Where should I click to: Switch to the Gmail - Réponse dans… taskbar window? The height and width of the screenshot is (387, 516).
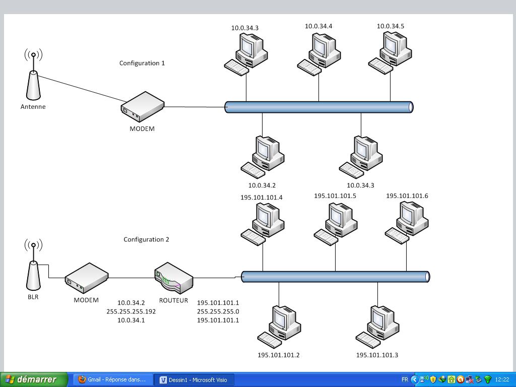click(113, 380)
